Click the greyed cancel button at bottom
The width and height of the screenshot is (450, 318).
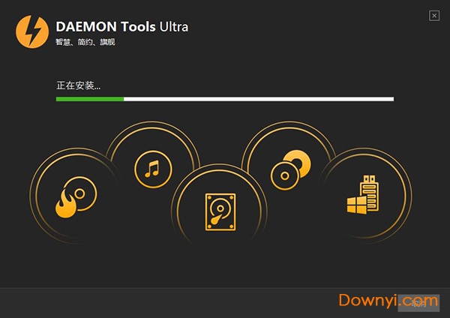coord(418,303)
